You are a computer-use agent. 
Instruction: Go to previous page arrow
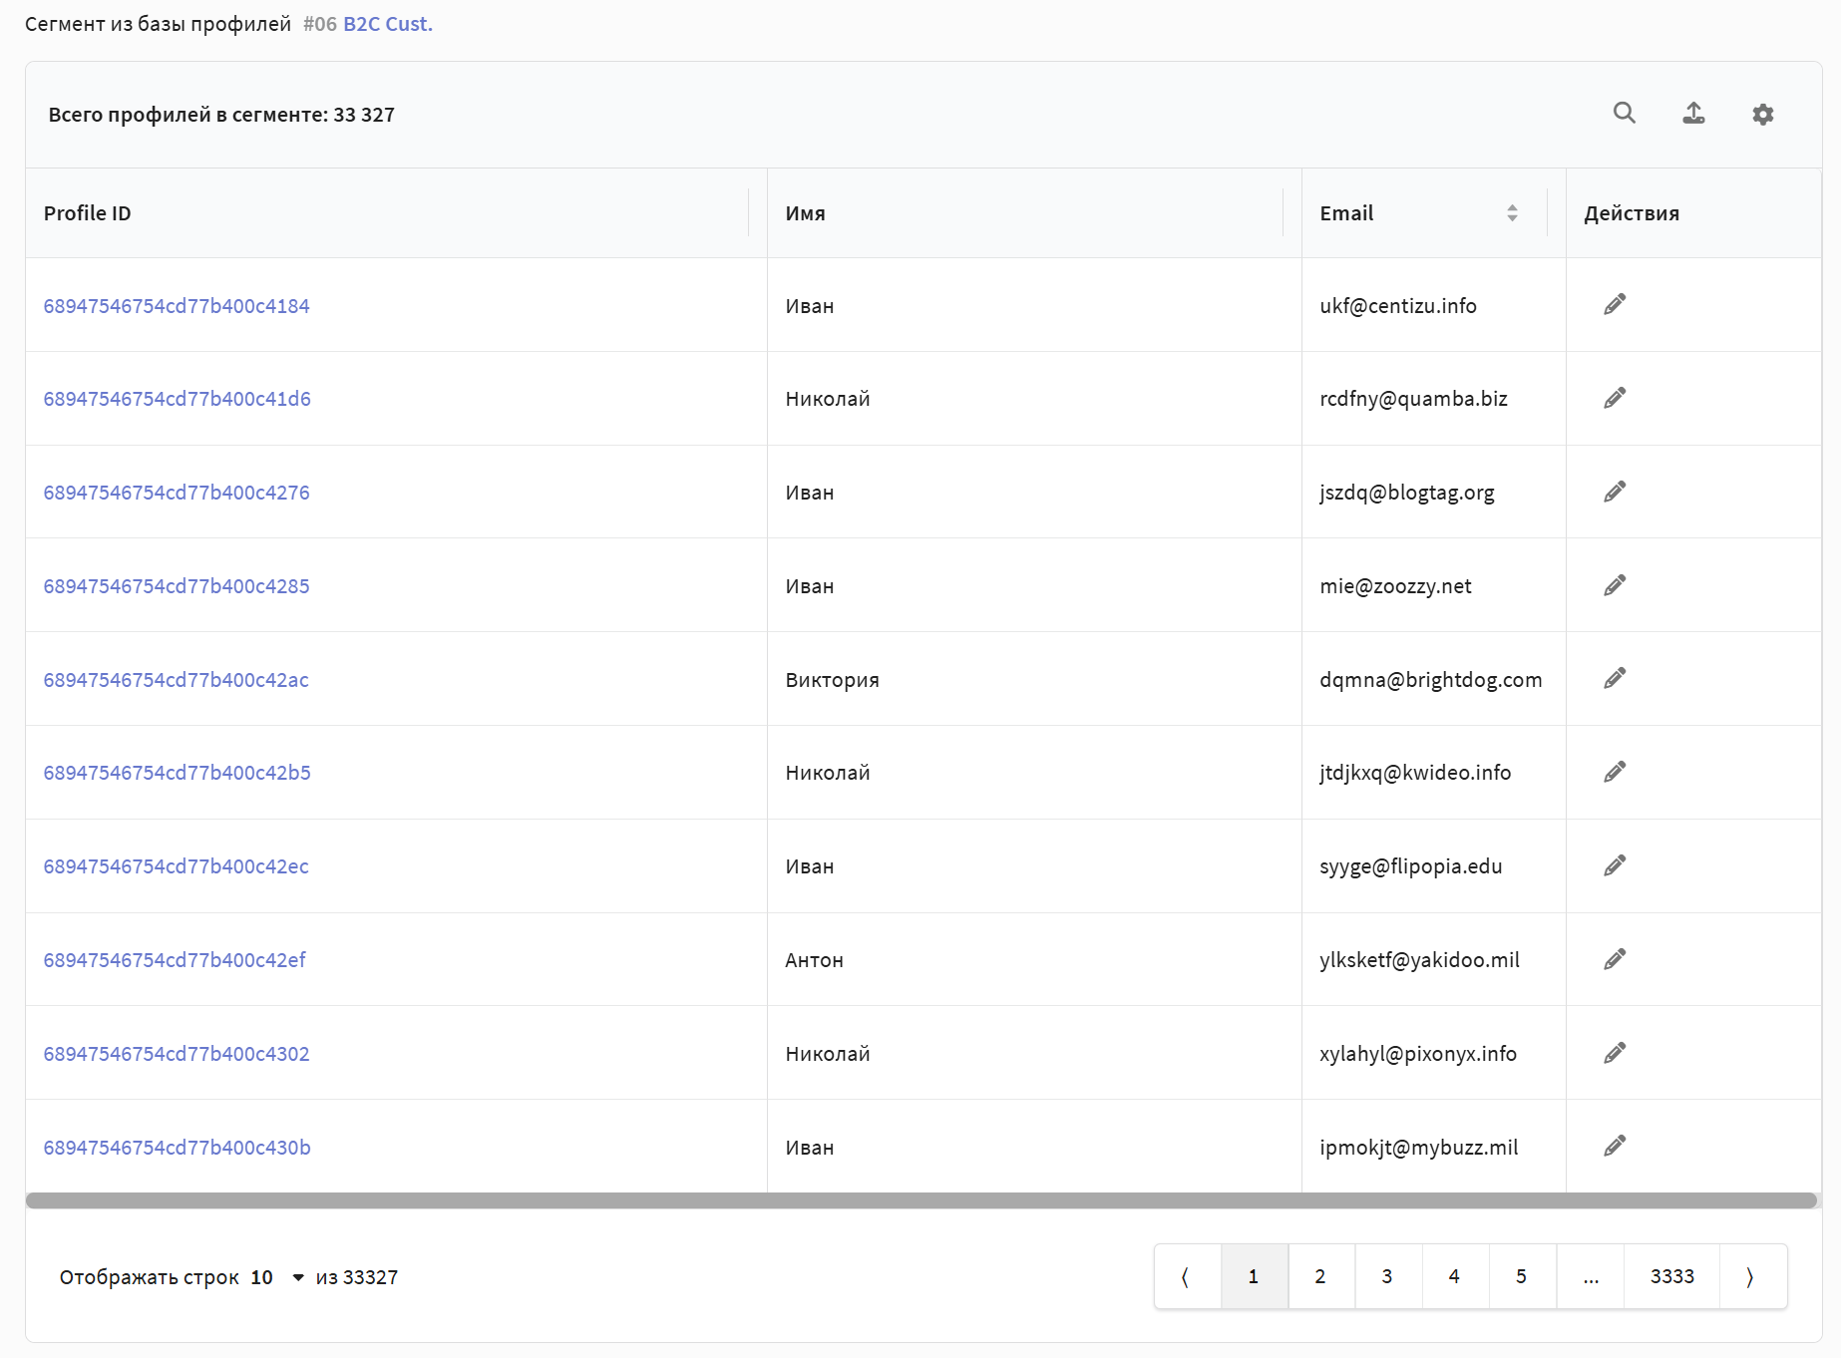(x=1187, y=1276)
